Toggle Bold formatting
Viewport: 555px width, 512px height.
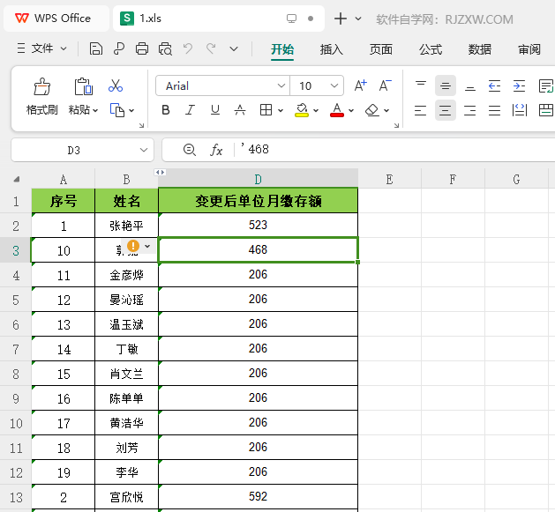point(166,110)
